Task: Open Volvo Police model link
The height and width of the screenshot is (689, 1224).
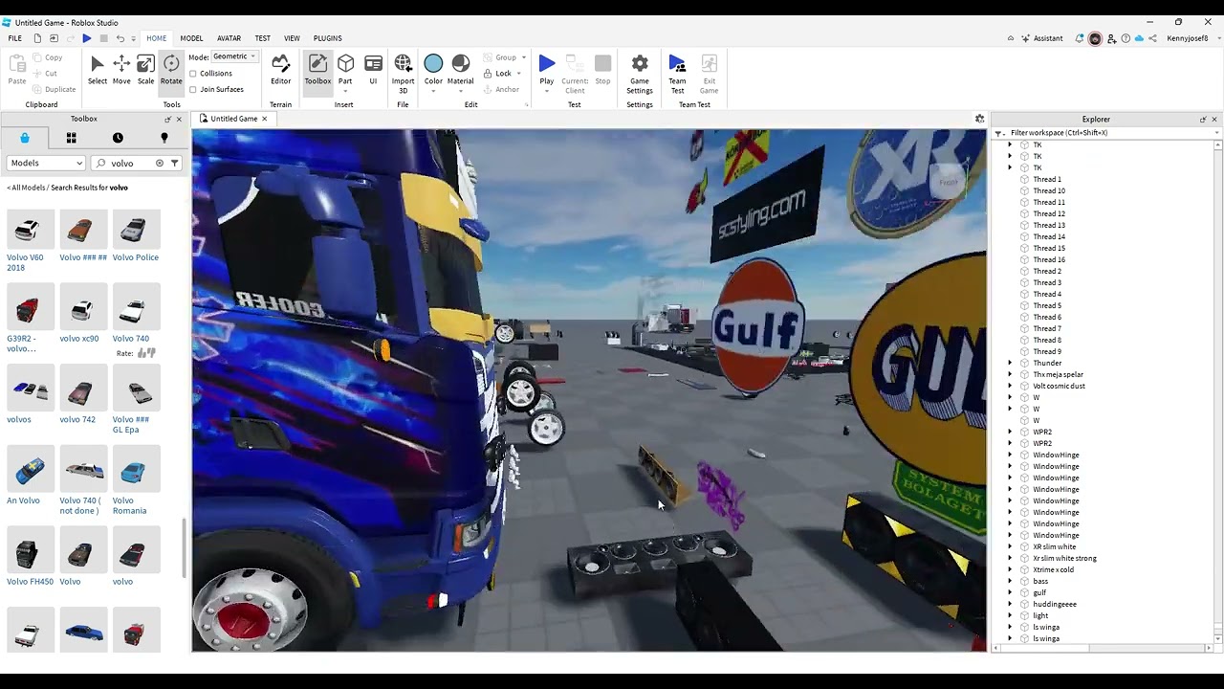Action: coord(136,257)
